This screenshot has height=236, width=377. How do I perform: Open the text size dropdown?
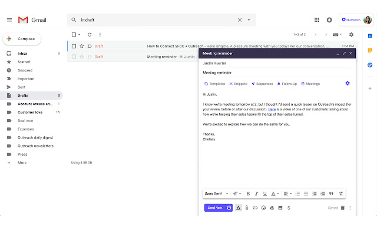(x=237, y=194)
